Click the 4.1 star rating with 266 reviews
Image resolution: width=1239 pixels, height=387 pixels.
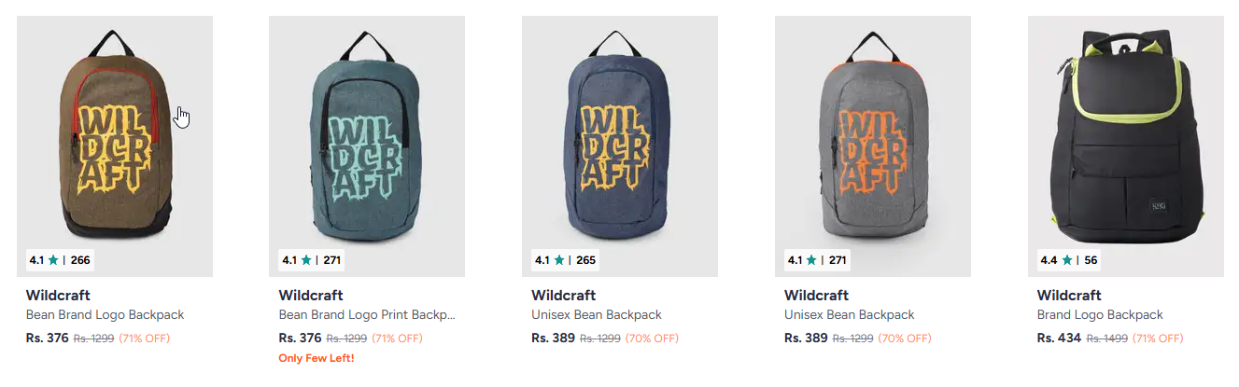(60, 260)
